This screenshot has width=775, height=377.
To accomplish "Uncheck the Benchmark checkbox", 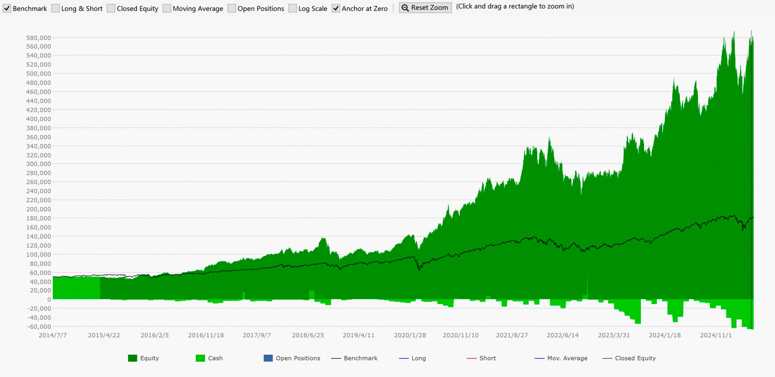I will 7,9.
